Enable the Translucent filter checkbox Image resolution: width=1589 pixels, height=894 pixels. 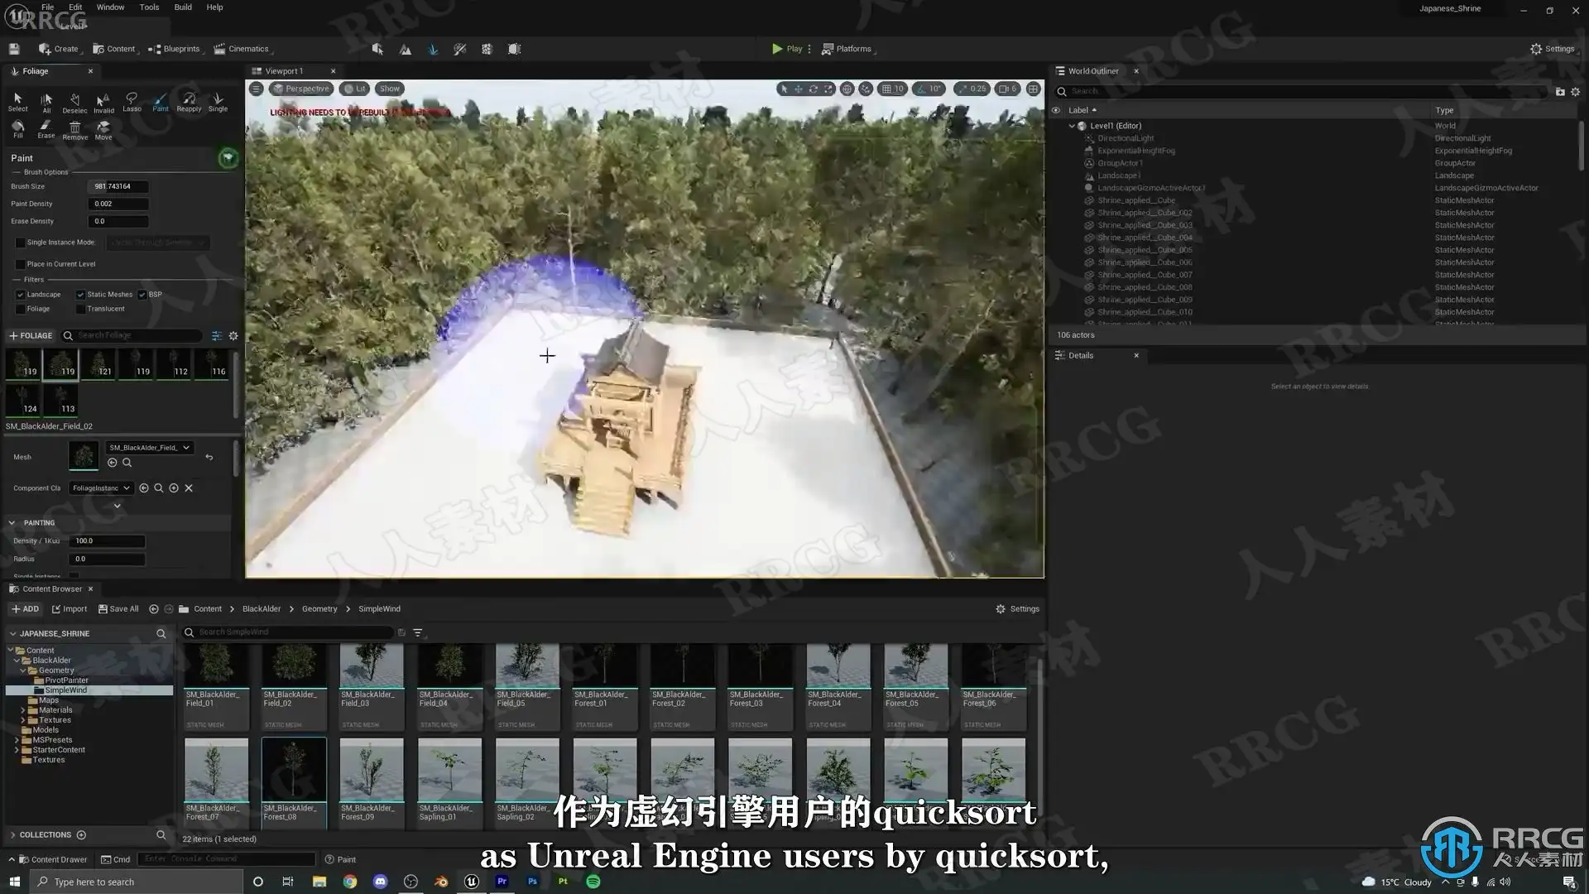point(80,309)
